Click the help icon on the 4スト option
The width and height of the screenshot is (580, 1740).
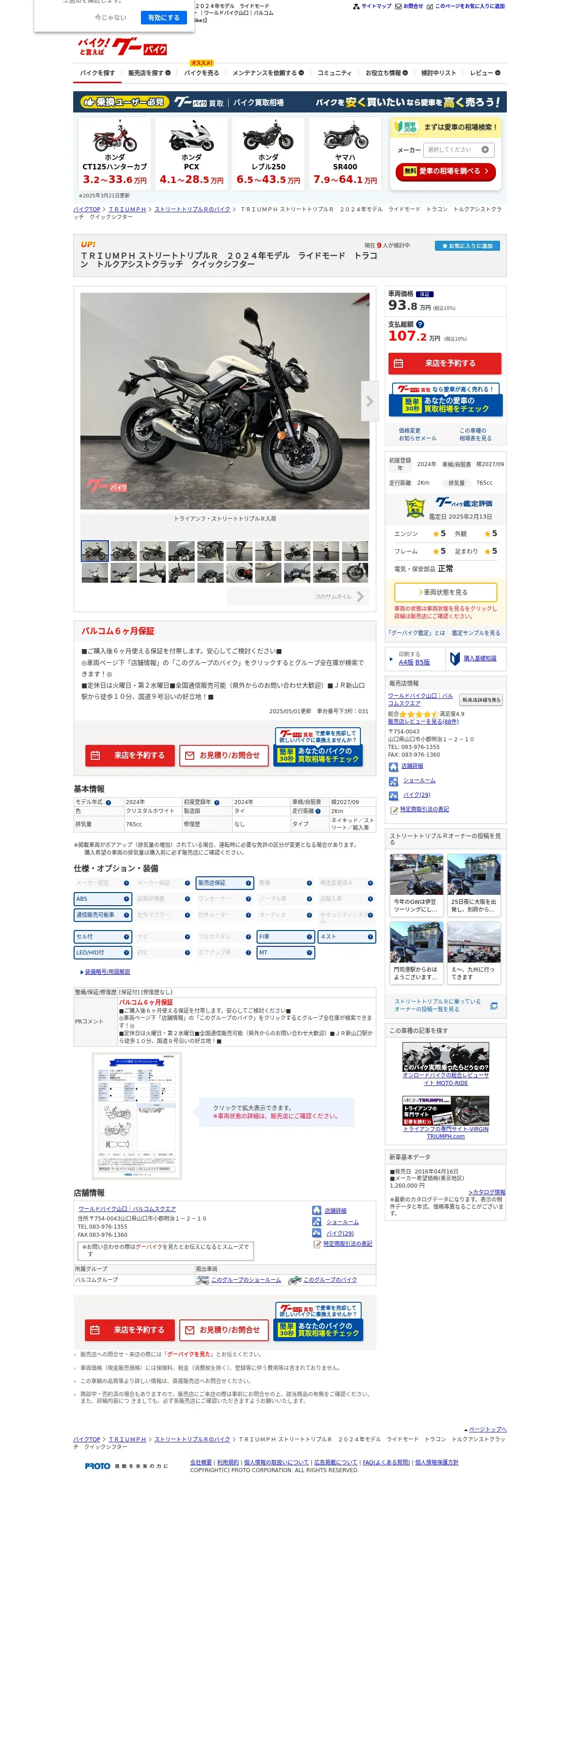click(370, 937)
